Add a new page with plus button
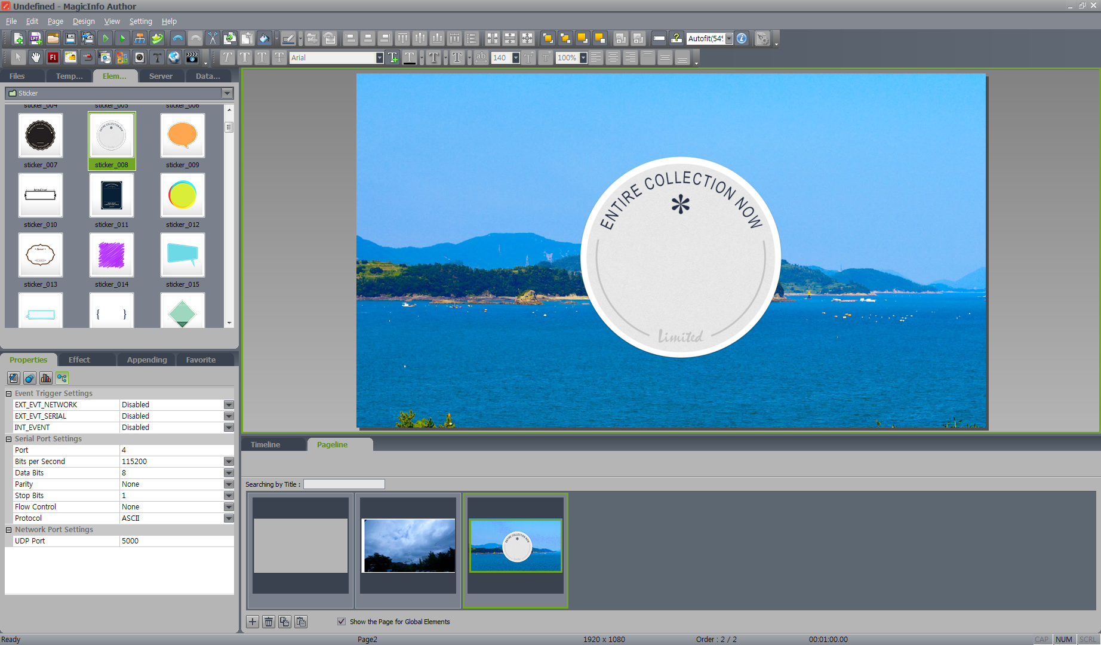Image resolution: width=1101 pixels, height=645 pixels. (x=253, y=622)
